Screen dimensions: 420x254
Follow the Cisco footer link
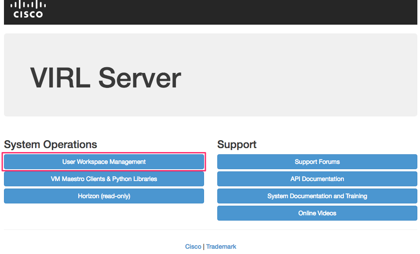click(193, 247)
